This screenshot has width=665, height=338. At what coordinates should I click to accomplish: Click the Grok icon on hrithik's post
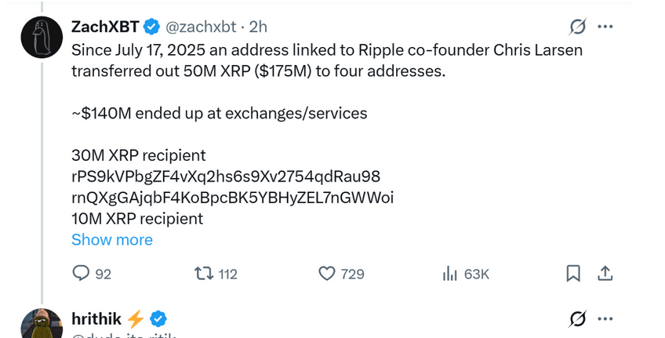pyautogui.click(x=576, y=319)
